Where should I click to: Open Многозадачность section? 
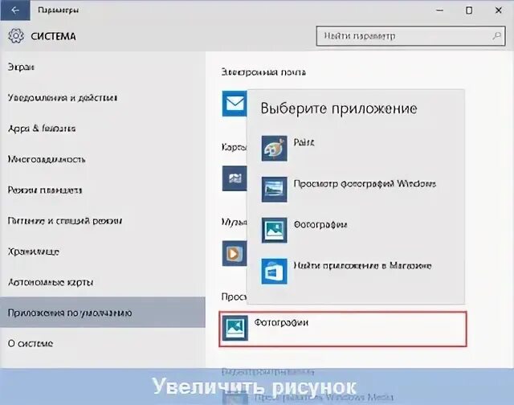[x=103, y=159]
